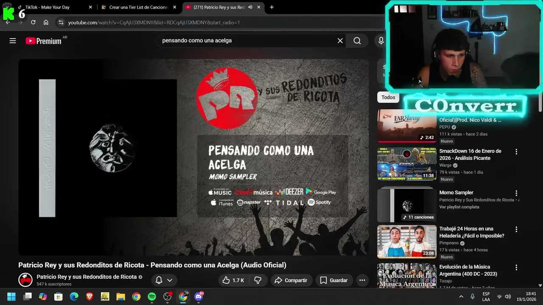This screenshot has height=305, width=543.
Task: Open Evolución de la Música Argentina title
Action: click(x=468, y=270)
